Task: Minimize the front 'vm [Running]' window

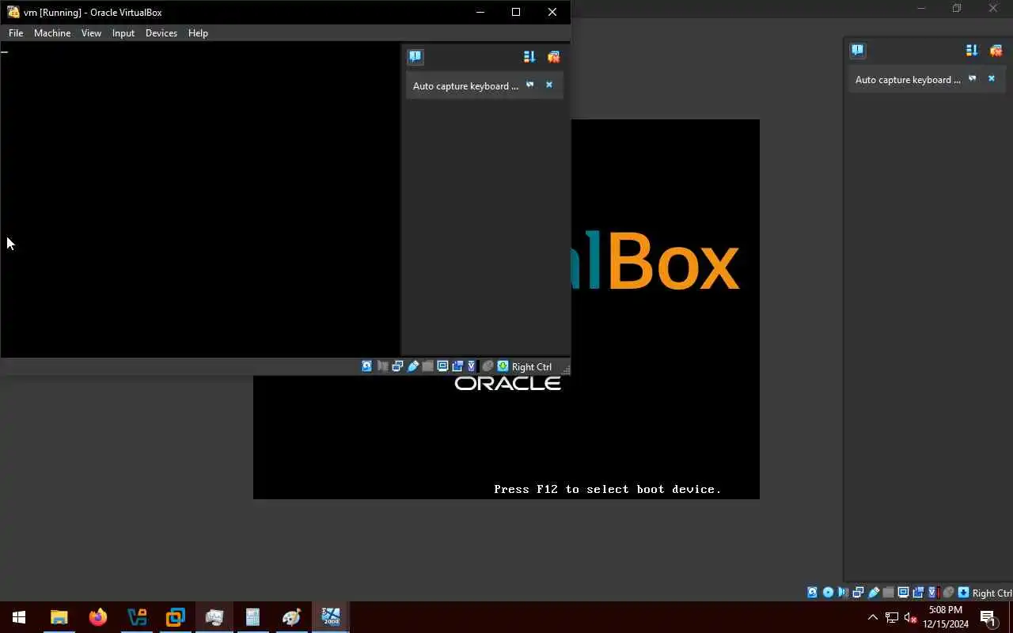Action: click(480, 12)
